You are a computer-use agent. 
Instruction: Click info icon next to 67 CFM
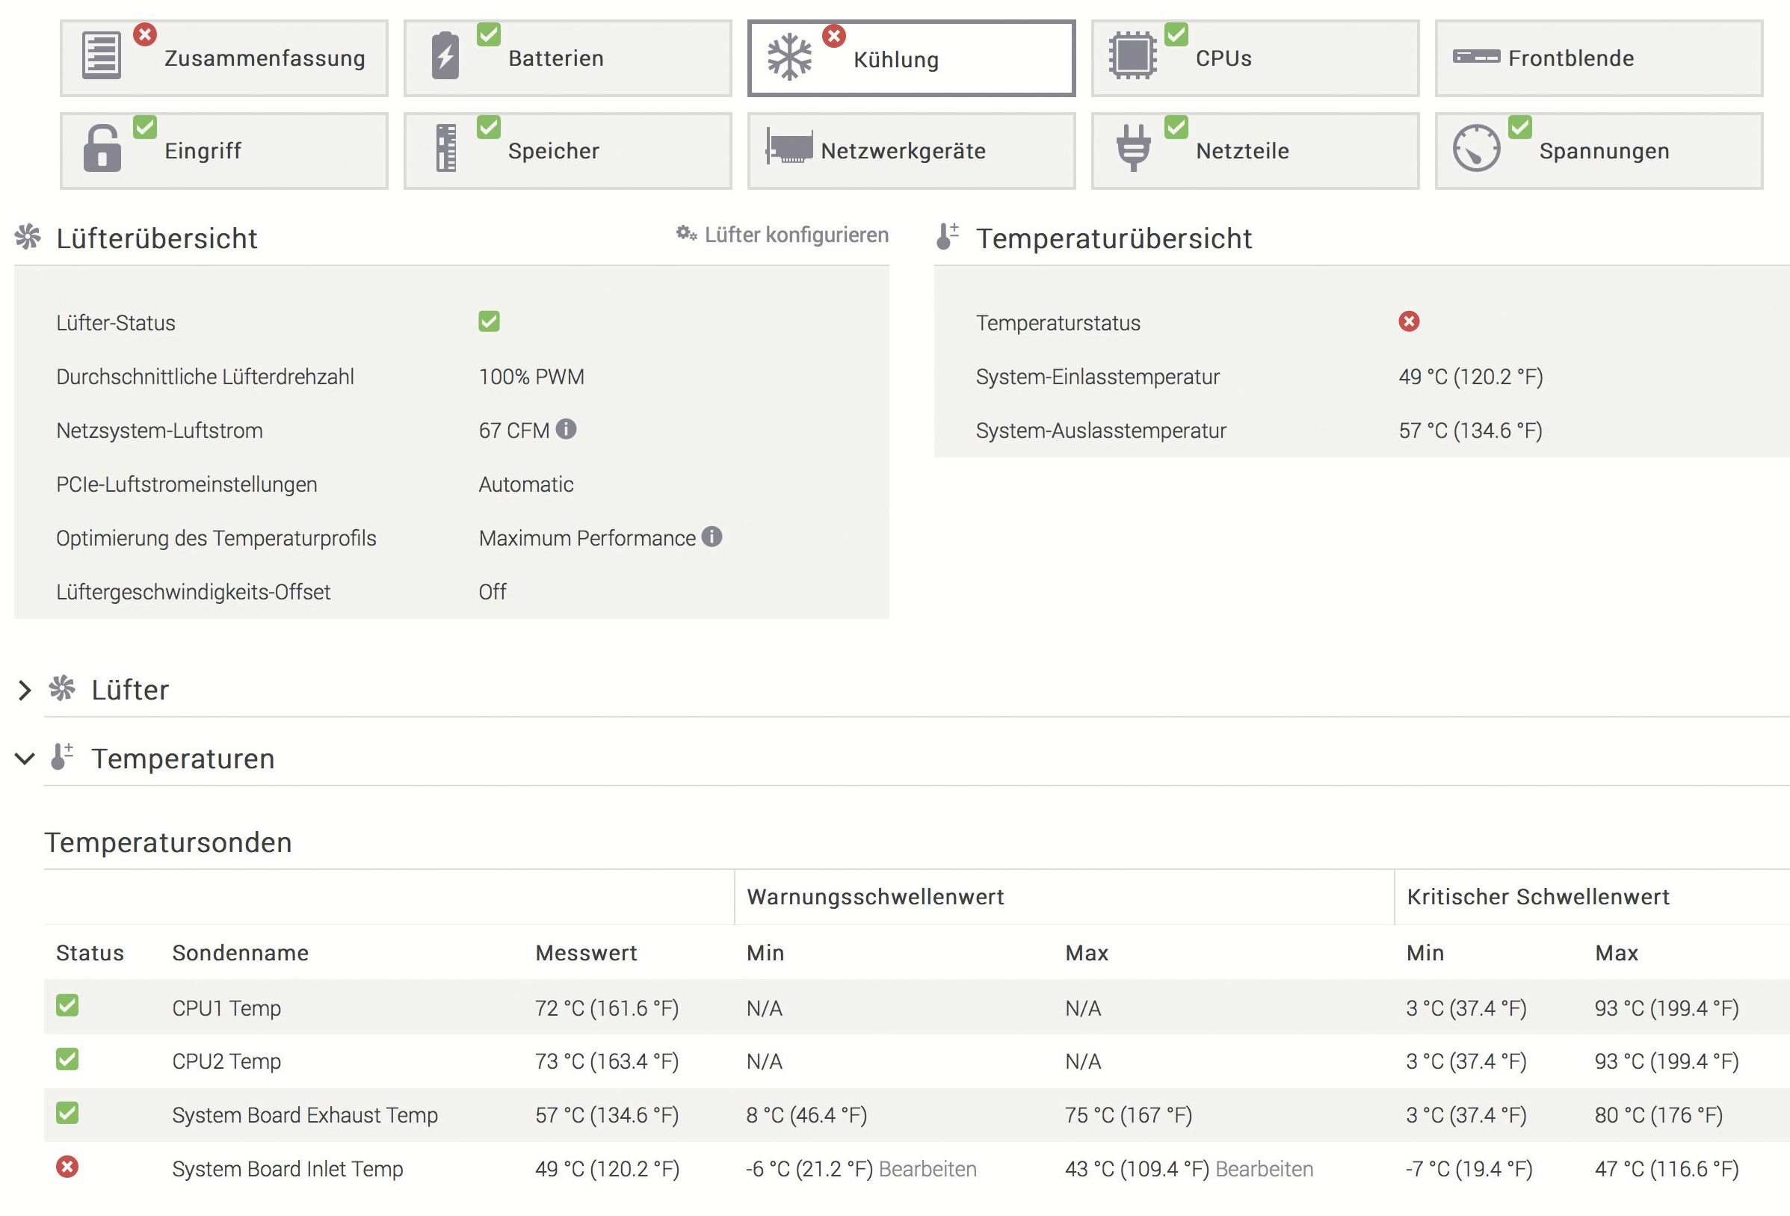click(x=566, y=429)
